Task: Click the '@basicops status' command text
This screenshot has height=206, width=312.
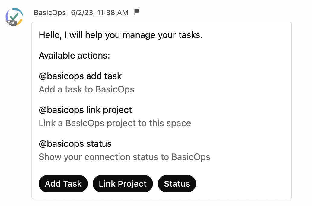Action: 75,144
